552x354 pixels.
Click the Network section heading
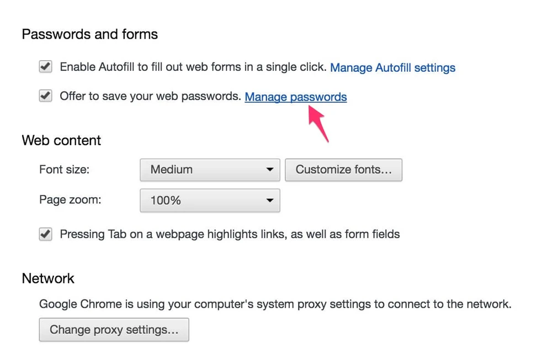[x=48, y=278]
